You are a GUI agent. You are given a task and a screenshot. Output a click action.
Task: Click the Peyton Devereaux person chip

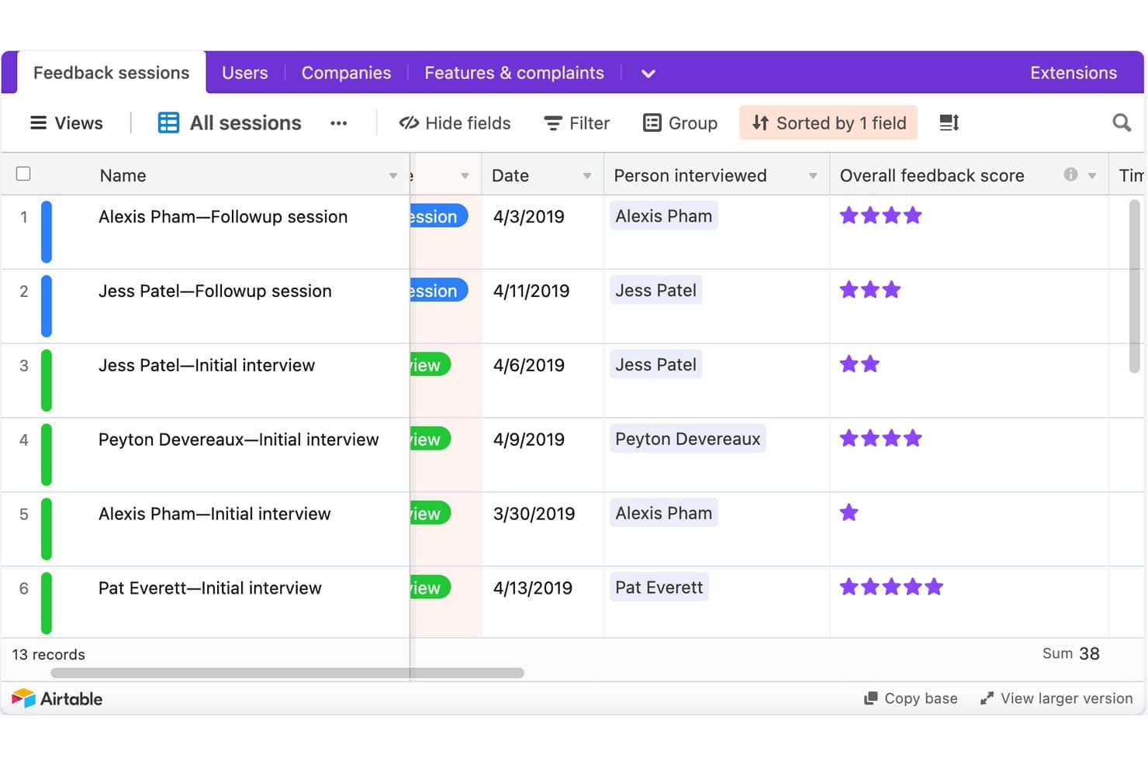click(x=687, y=439)
